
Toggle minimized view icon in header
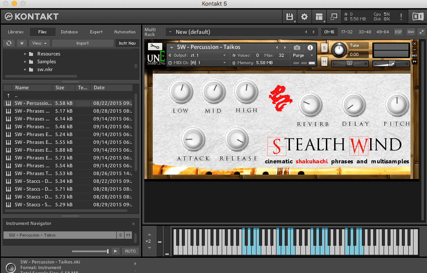pyautogui.click(x=334, y=17)
